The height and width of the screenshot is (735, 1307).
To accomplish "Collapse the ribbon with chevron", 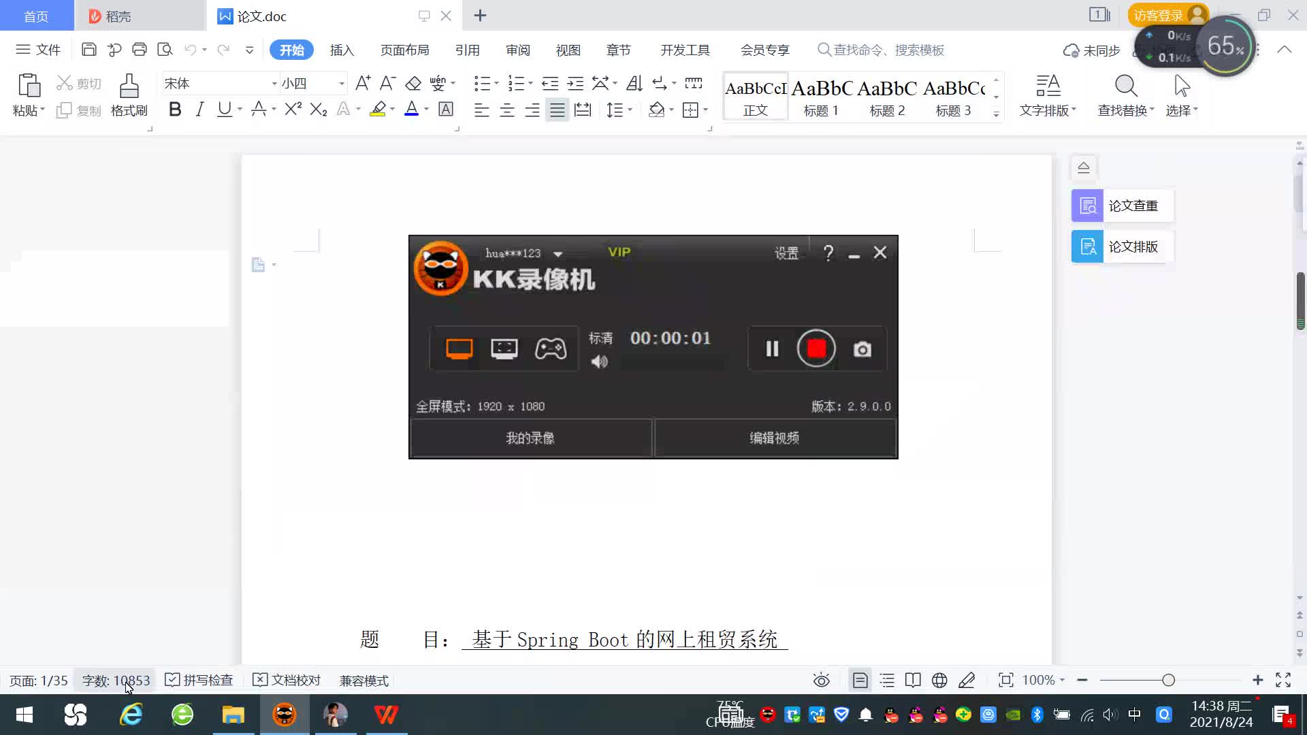I will click(x=1285, y=50).
